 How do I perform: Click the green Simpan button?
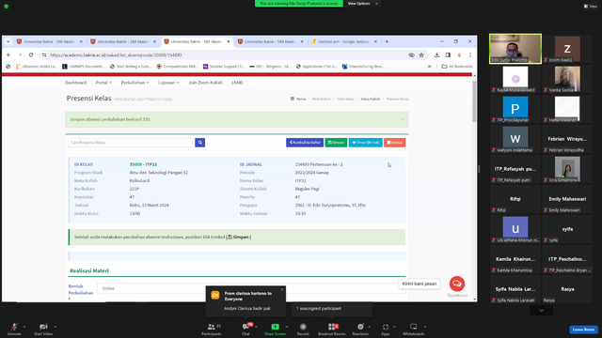[x=336, y=143]
